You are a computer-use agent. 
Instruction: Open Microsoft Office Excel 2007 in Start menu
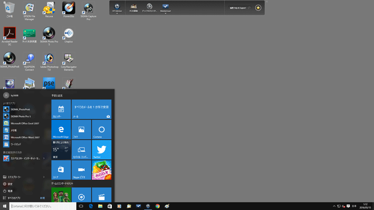[25, 123]
